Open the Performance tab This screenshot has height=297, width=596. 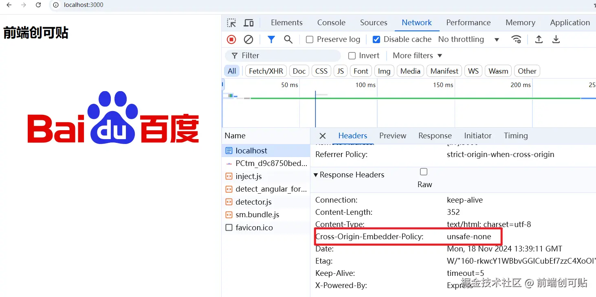(x=468, y=23)
